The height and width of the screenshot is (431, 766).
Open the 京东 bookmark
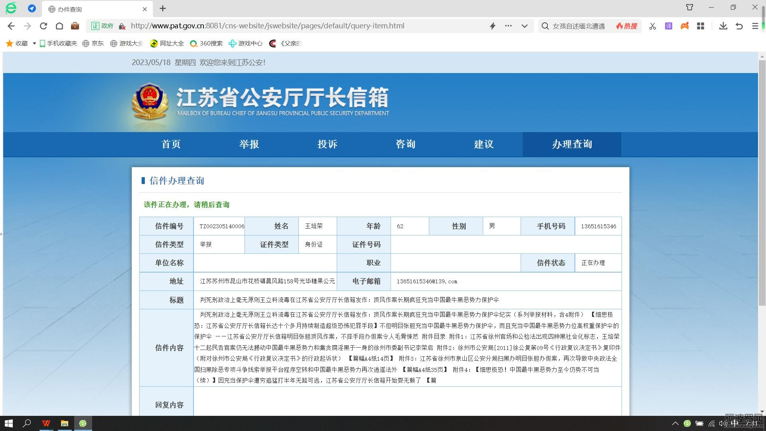pos(93,43)
